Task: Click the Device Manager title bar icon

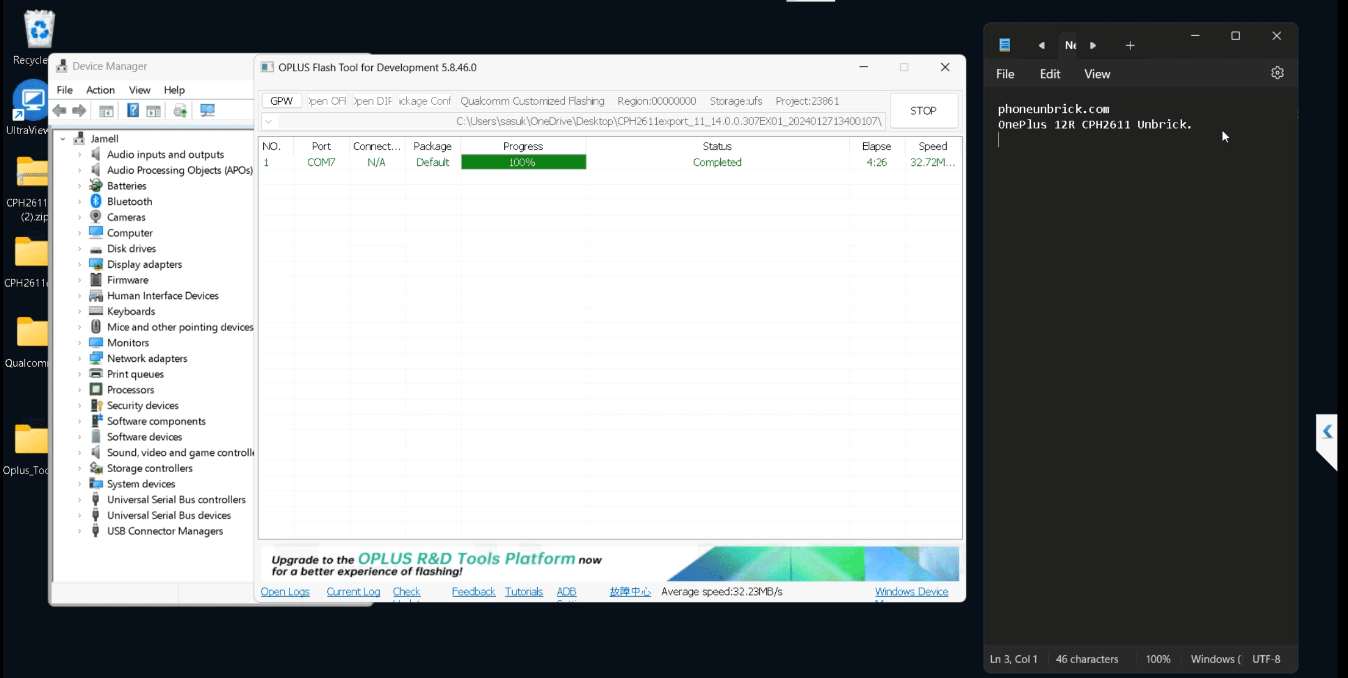Action: tap(62, 66)
